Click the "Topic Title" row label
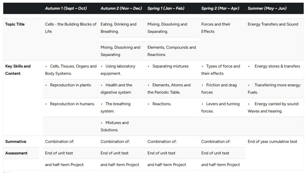Image resolution: width=308 pixels, height=173 pixels. (15, 24)
